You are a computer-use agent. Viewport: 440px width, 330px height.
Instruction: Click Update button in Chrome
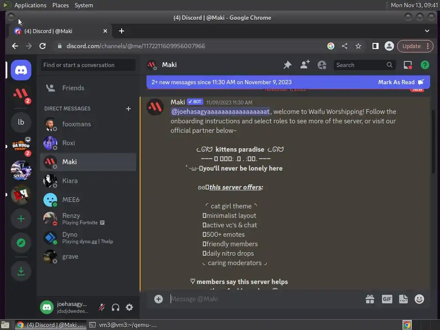[x=411, y=46]
